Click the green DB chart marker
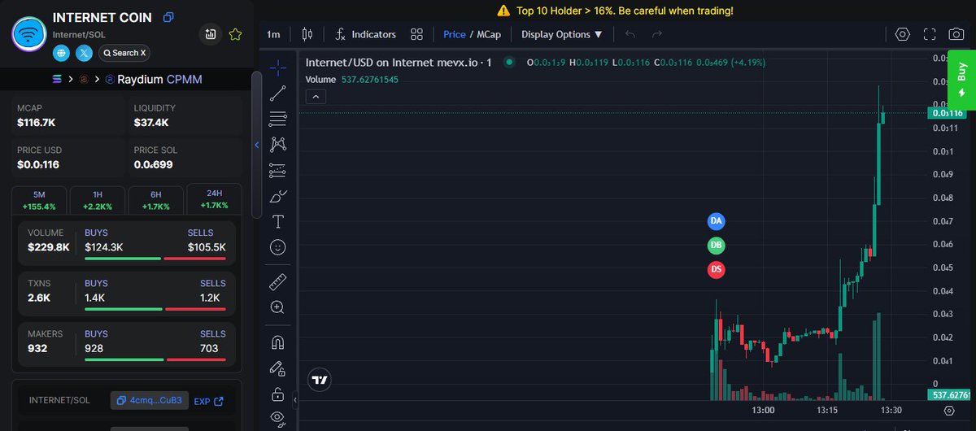 coord(716,245)
